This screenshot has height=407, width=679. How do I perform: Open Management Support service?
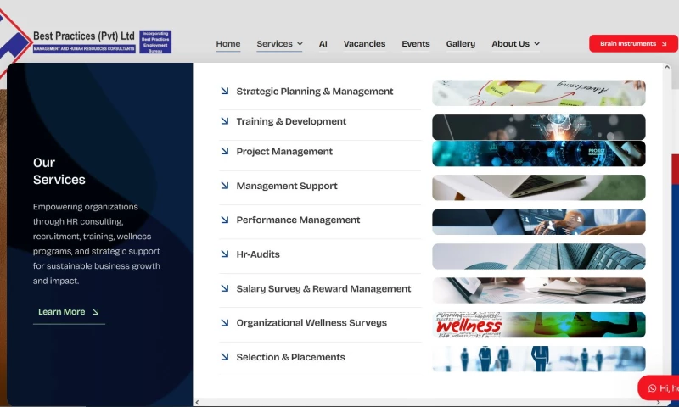tap(287, 186)
